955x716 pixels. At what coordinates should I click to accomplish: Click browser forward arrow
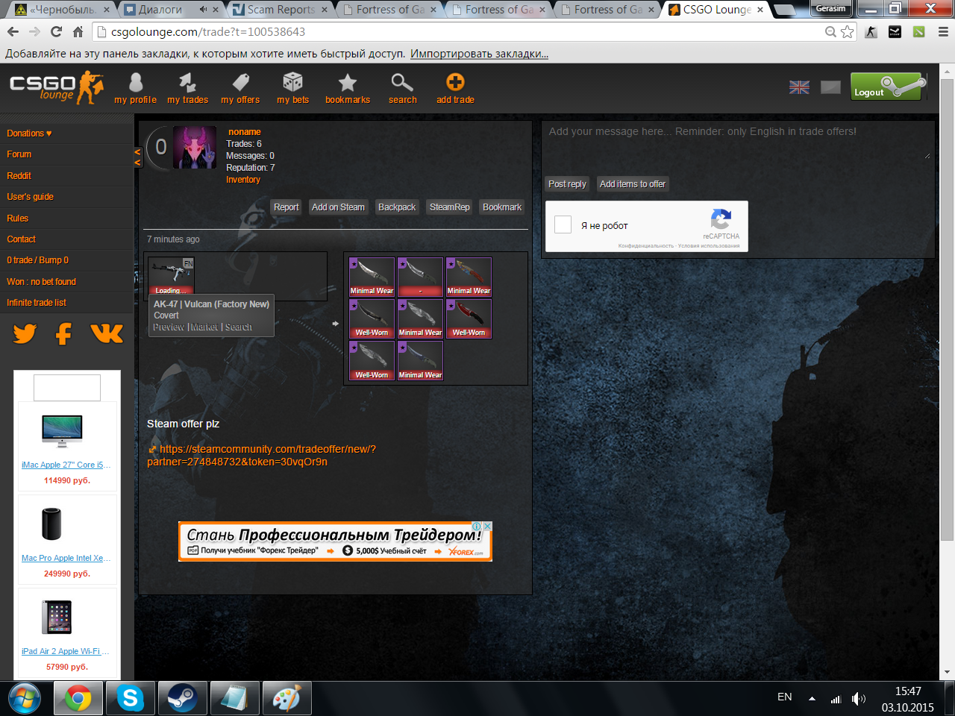[x=34, y=31]
